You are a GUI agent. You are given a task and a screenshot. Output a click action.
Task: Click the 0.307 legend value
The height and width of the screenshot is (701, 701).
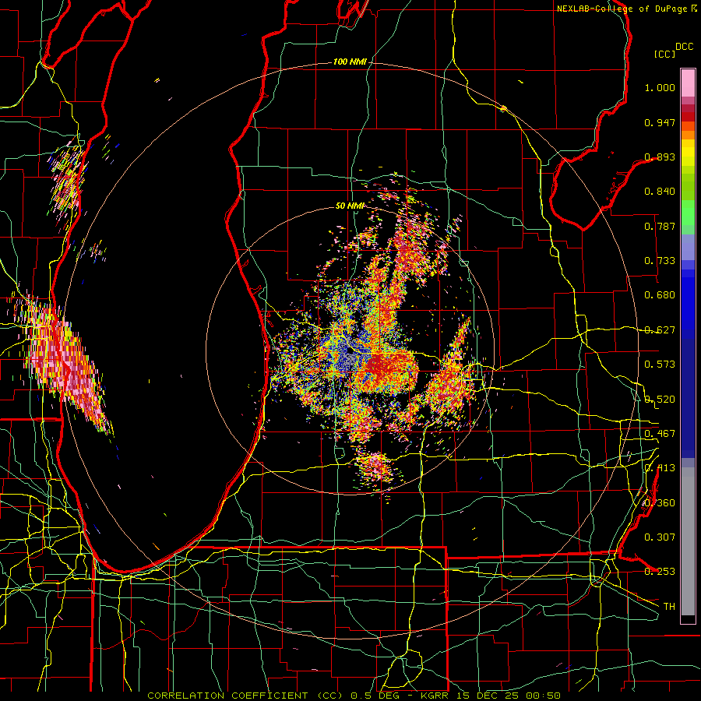pyautogui.click(x=660, y=537)
